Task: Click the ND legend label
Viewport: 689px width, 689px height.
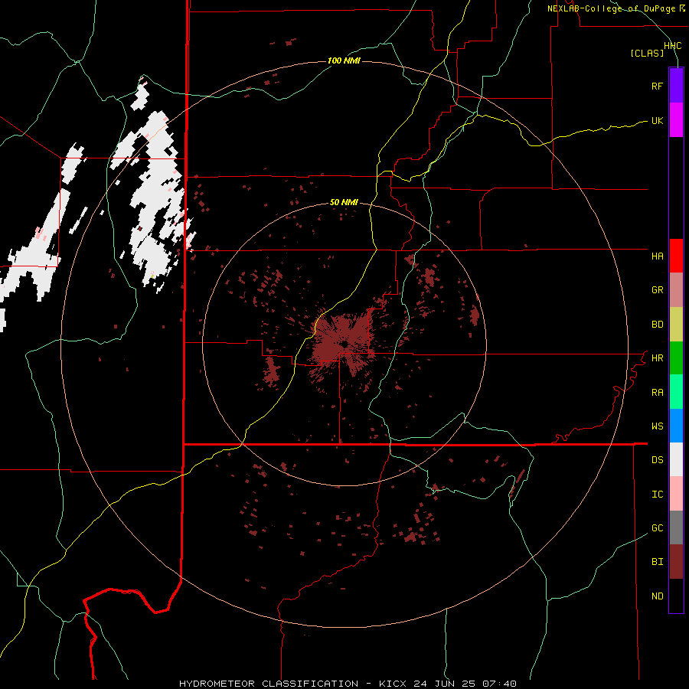Action: [x=657, y=596]
